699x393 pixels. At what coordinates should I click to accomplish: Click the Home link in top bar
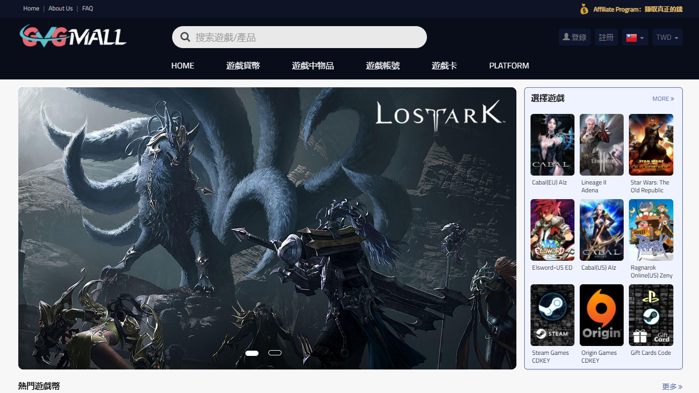[31, 8]
